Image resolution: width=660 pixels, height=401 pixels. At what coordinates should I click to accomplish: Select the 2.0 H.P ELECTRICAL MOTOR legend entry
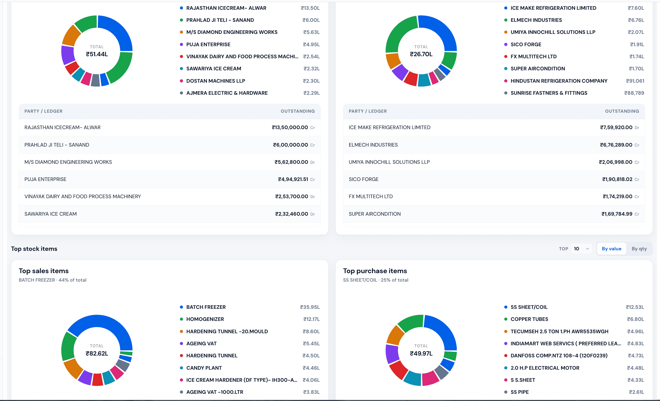coord(574,368)
